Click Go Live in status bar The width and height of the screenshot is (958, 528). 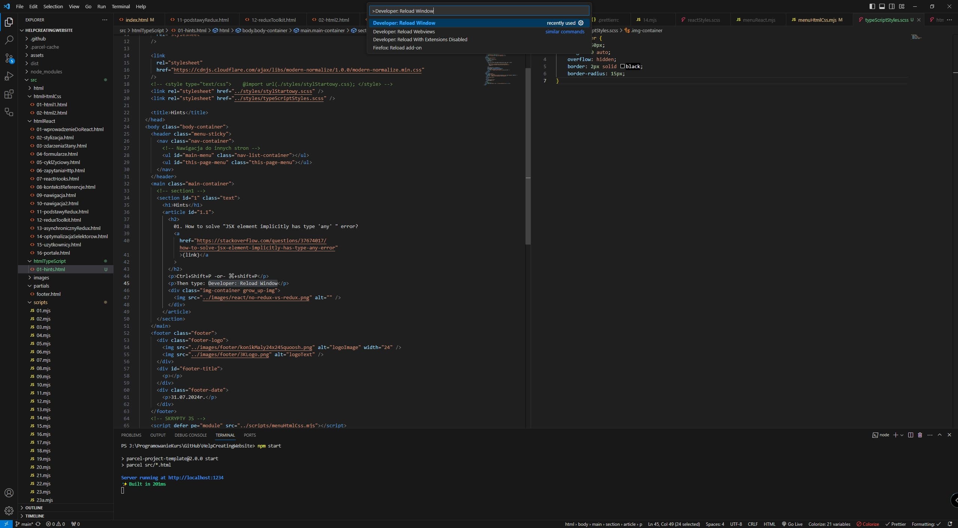coord(792,524)
